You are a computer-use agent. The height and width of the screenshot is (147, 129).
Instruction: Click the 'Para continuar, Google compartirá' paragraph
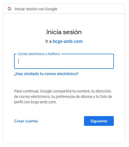63,97
